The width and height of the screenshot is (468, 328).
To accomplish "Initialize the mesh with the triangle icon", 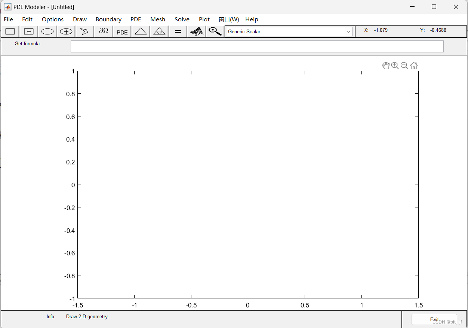I will tap(141, 31).
